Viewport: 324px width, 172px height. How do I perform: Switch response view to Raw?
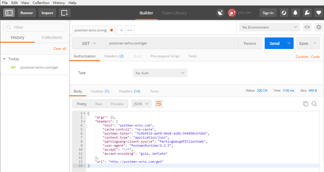(x=99, y=104)
